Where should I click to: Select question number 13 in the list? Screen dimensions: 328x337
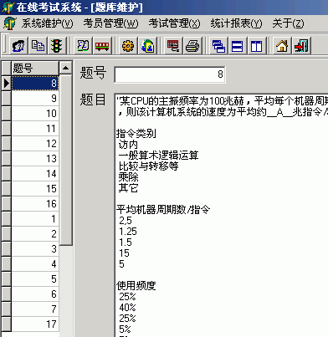[x=35, y=158]
